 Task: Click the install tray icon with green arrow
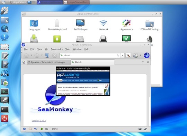click(x=34, y=38)
